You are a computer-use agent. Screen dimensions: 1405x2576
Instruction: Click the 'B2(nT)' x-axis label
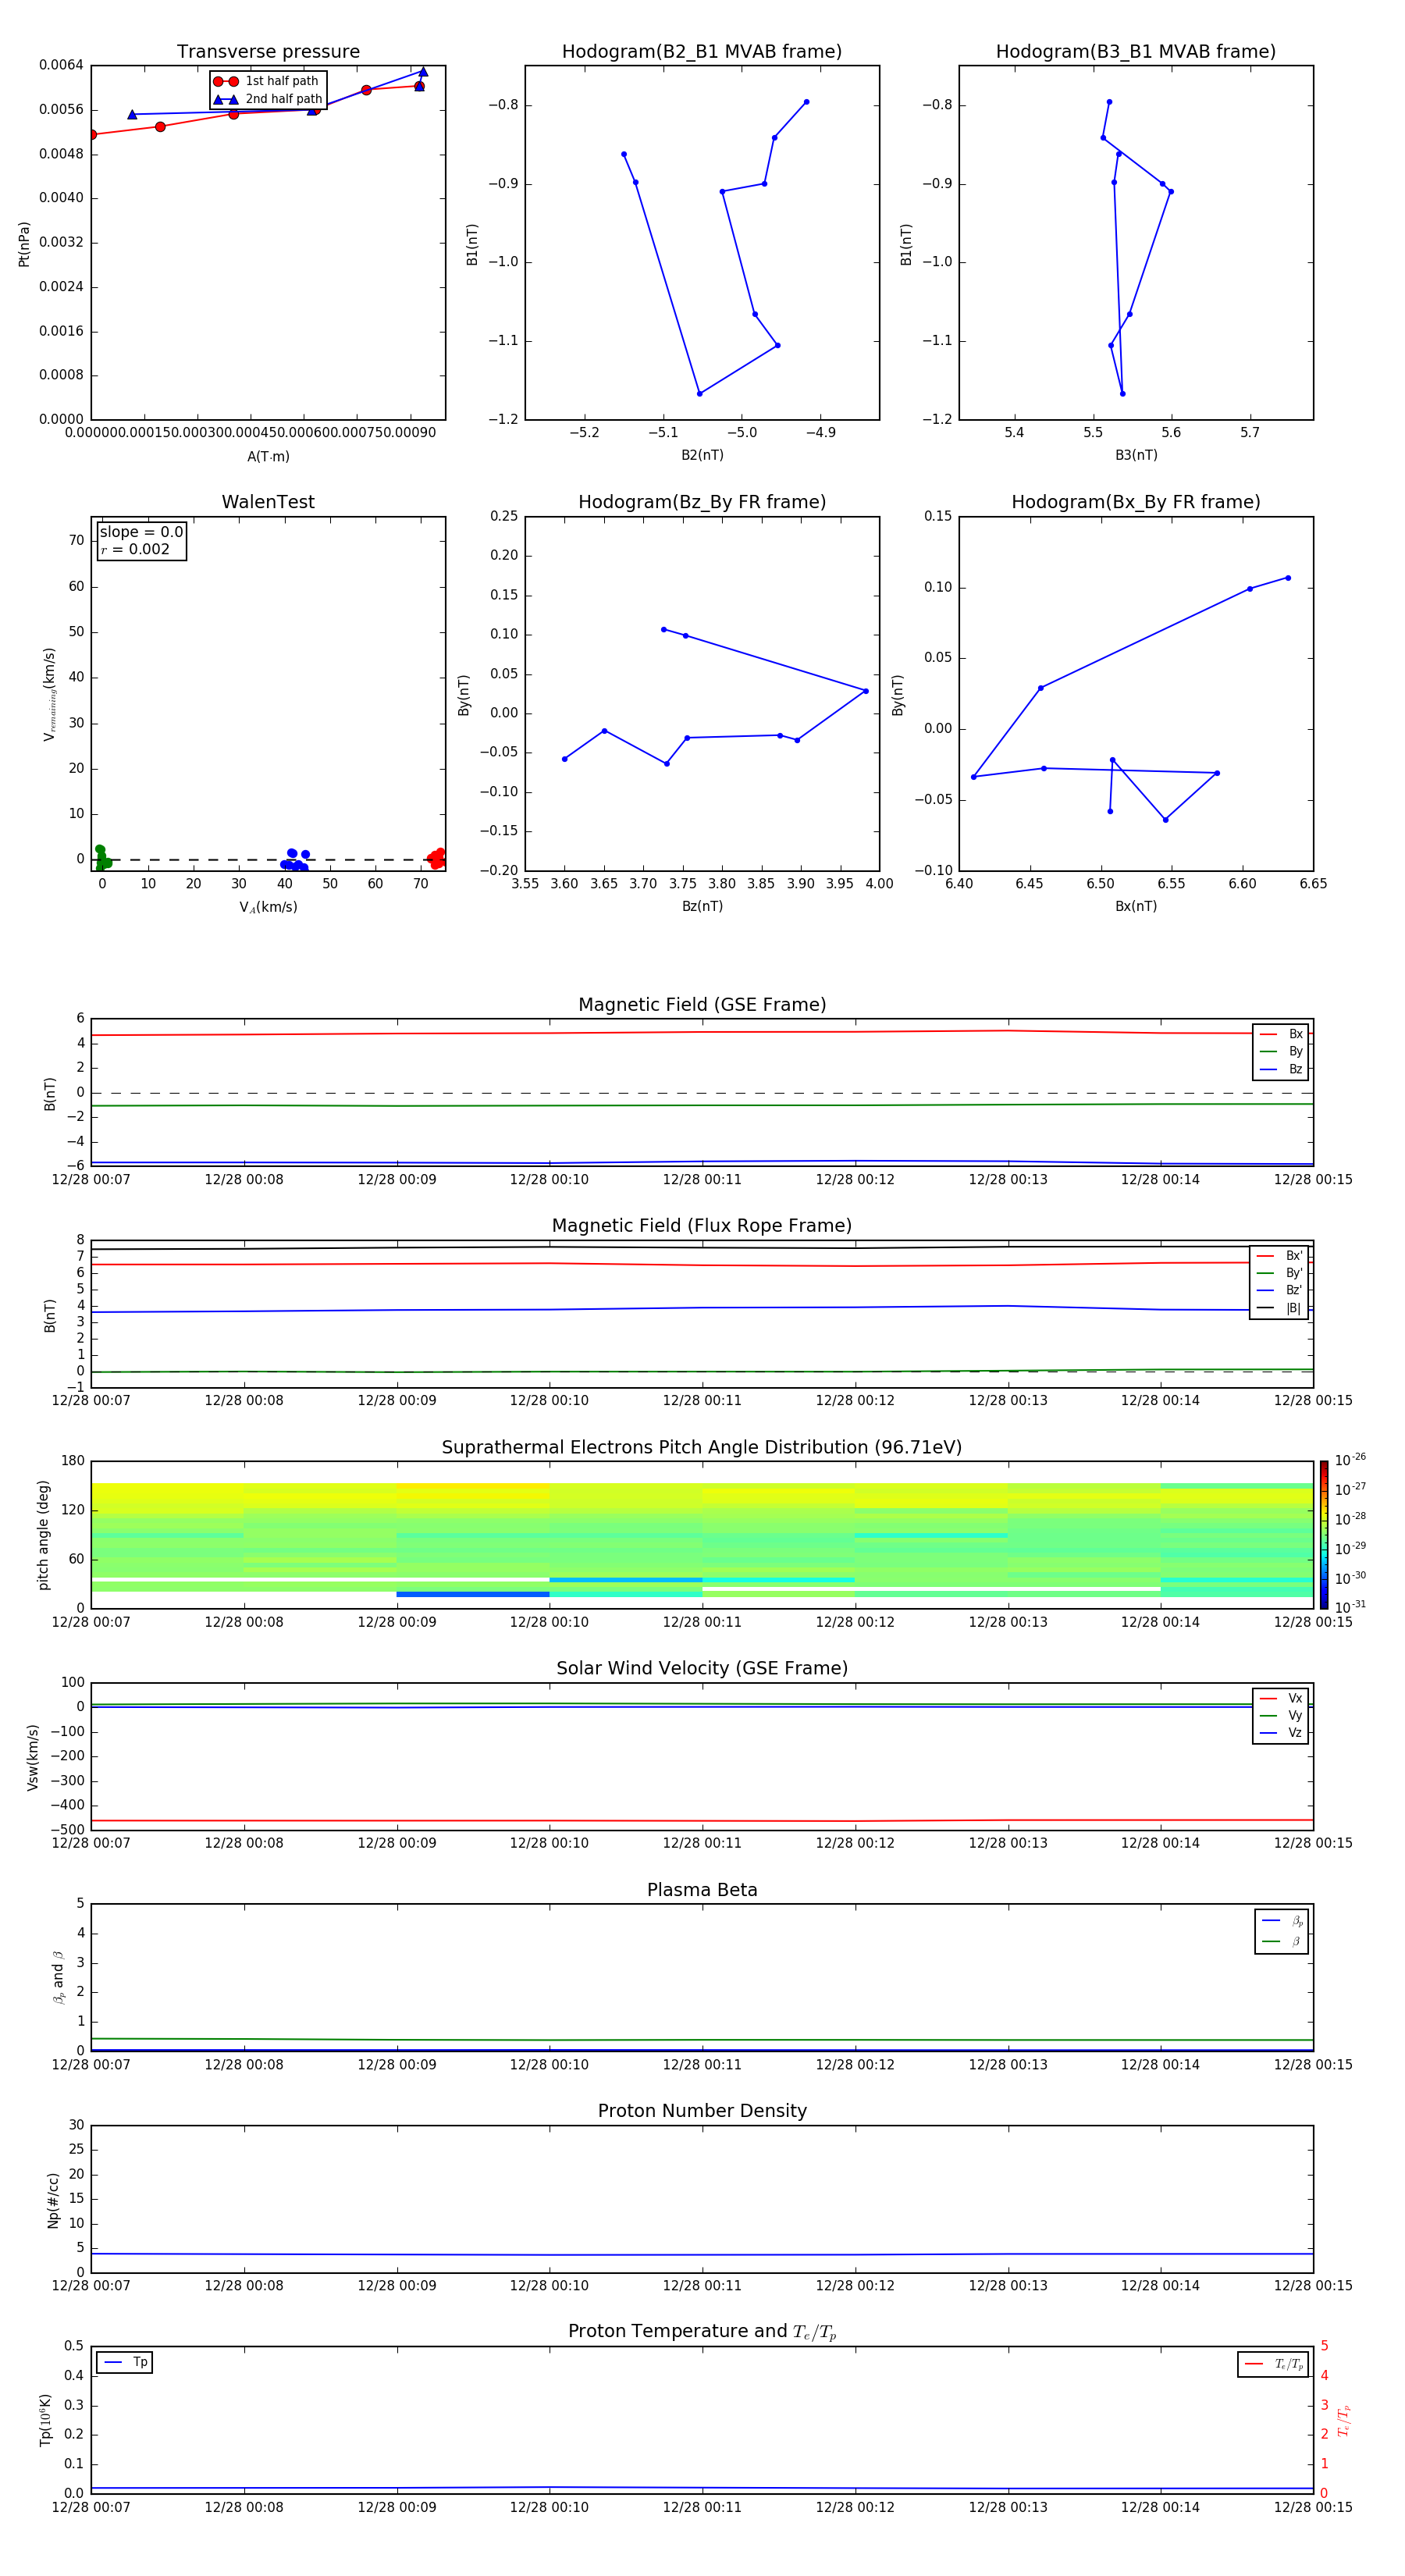(702, 455)
